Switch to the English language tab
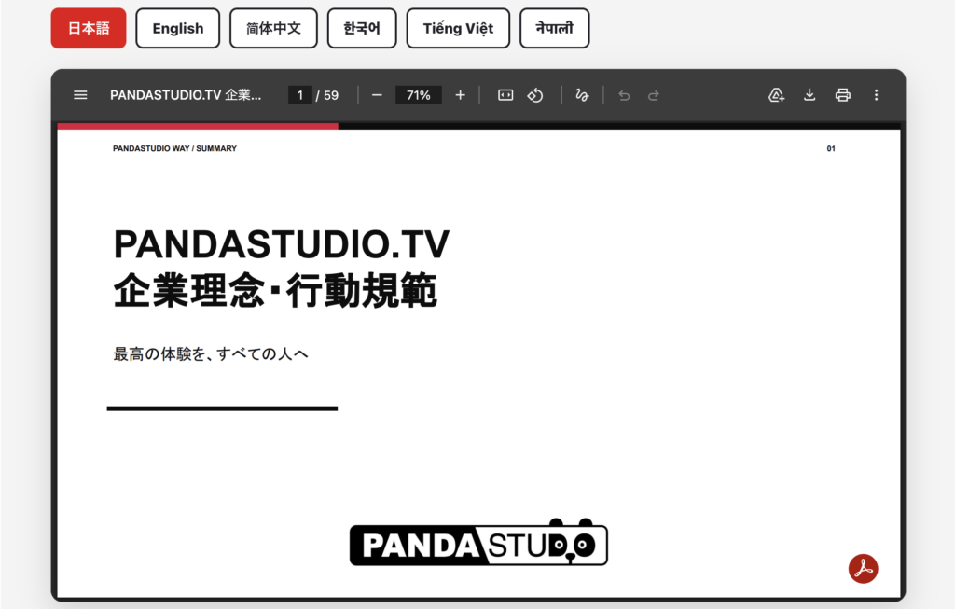Viewport: 955px width, 609px height. point(178,28)
